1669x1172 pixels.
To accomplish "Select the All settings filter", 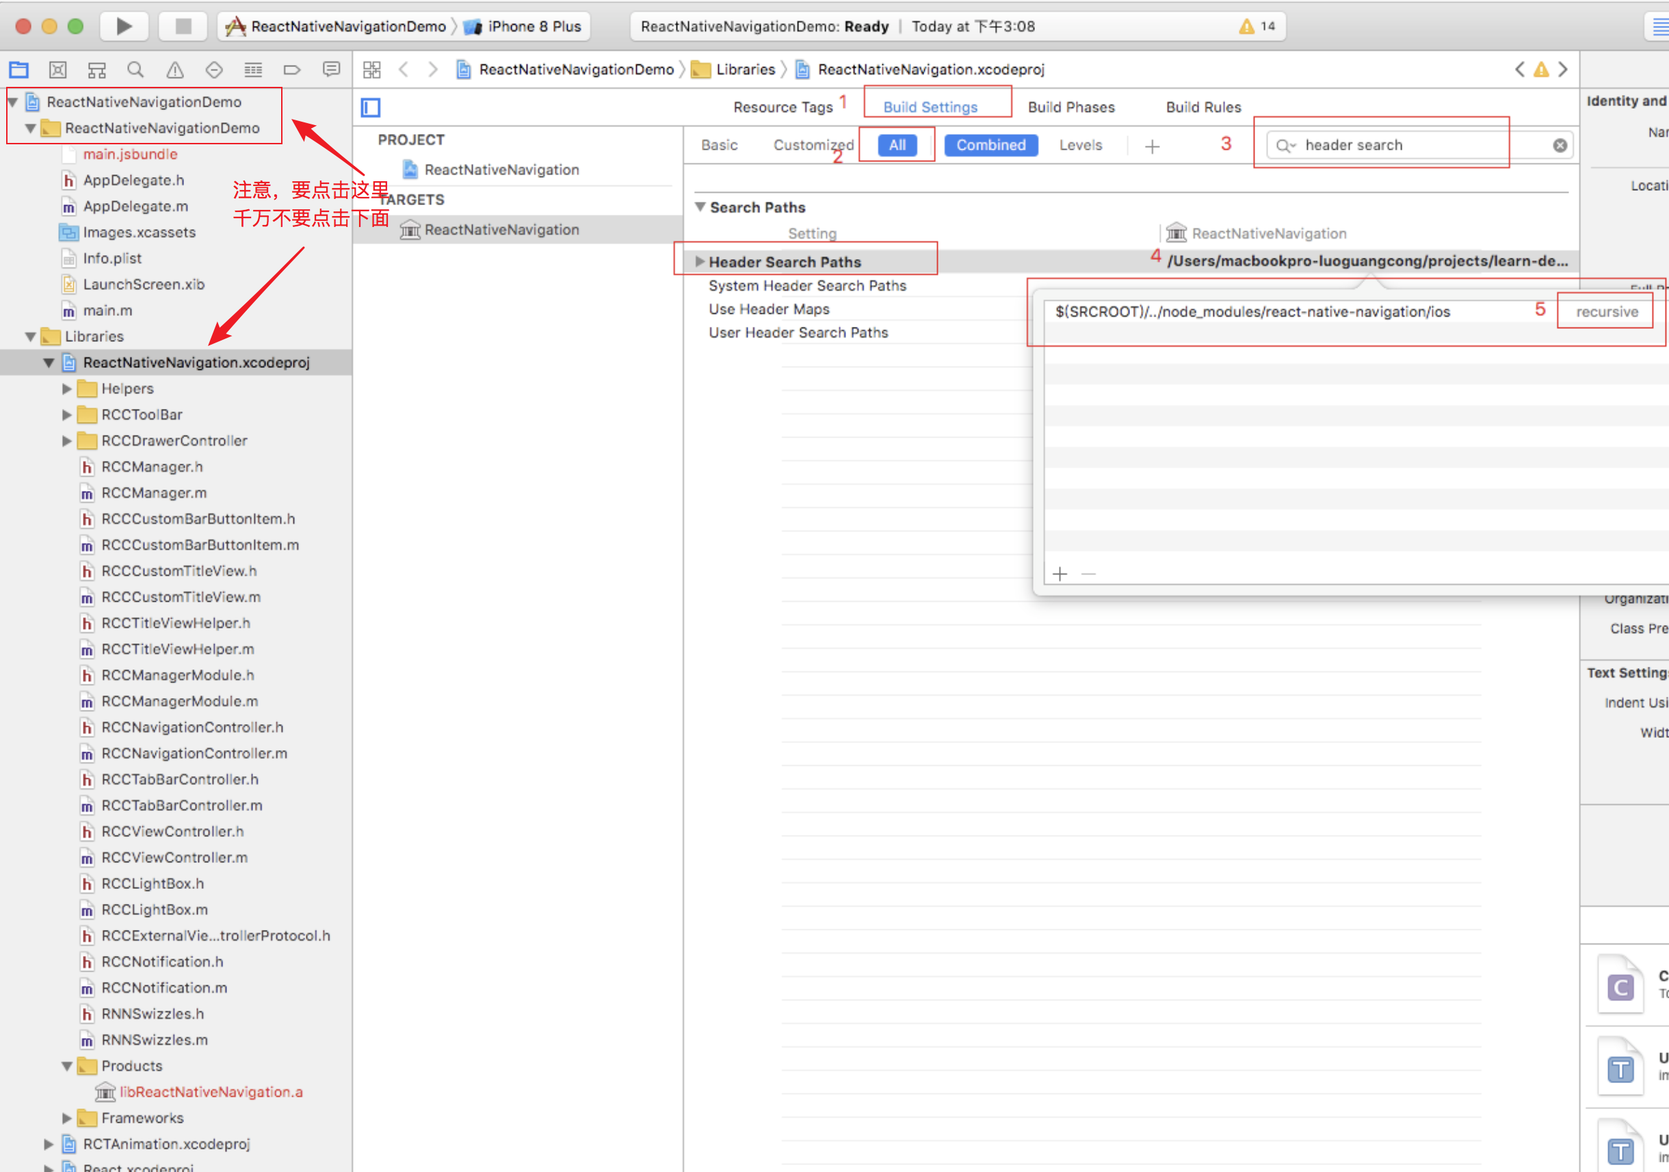I will coord(897,144).
